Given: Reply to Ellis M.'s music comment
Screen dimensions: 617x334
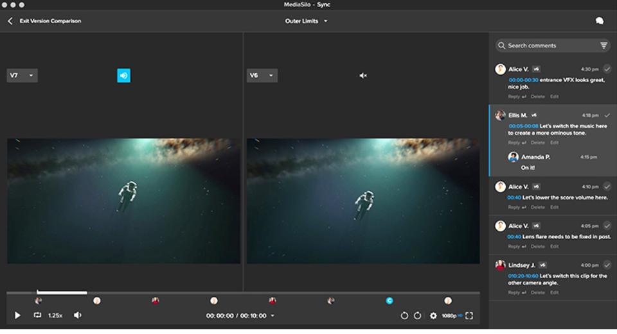Looking at the screenshot, I should [515, 142].
